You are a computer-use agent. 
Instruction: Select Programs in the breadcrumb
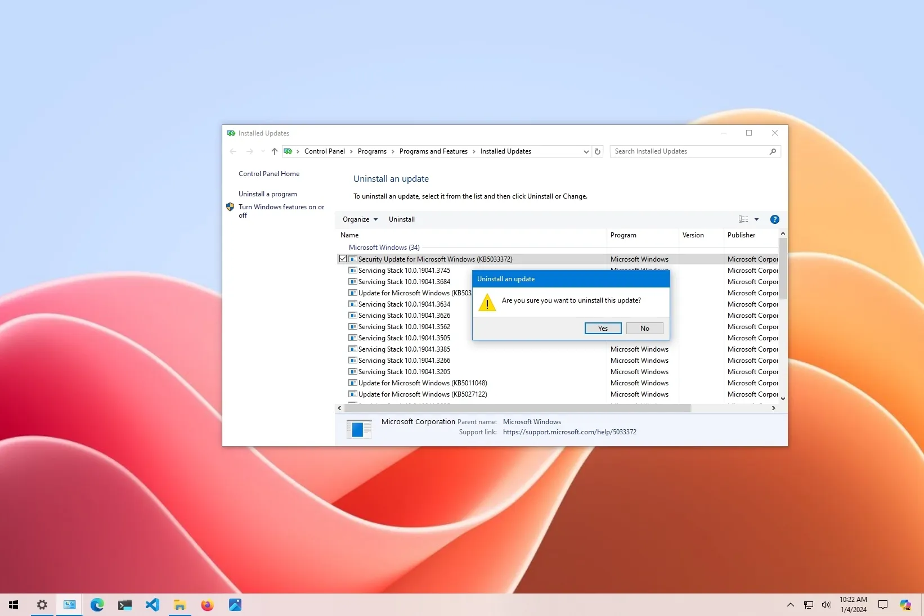click(x=372, y=151)
